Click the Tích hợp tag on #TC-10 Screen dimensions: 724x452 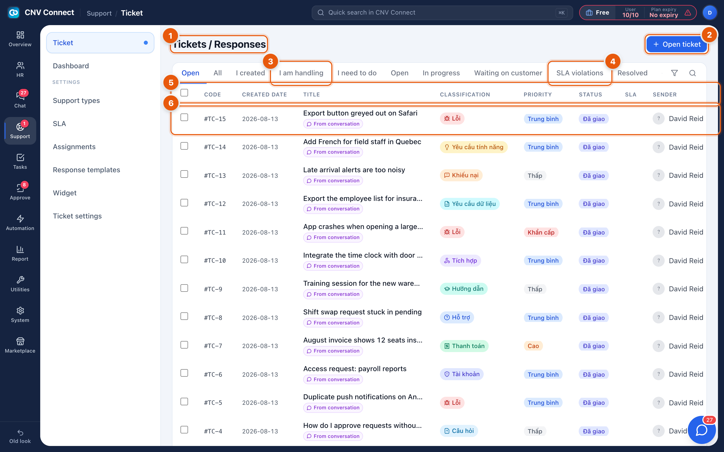(461, 261)
